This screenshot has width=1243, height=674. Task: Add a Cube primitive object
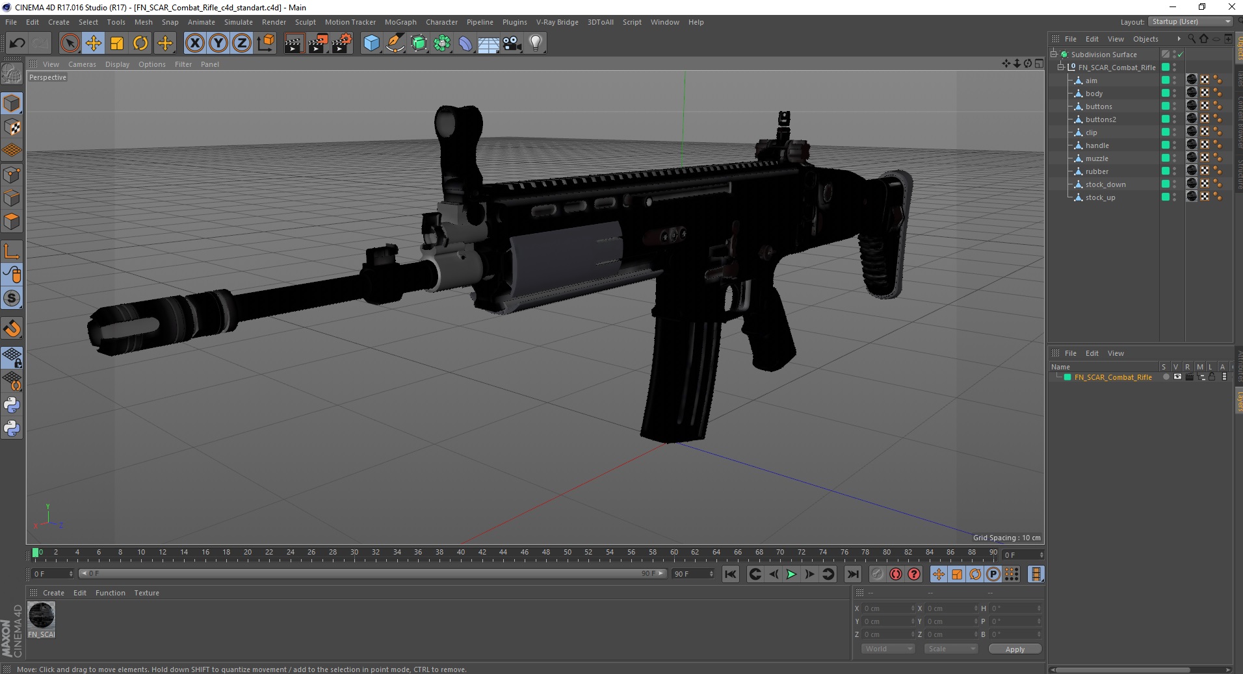pos(371,44)
